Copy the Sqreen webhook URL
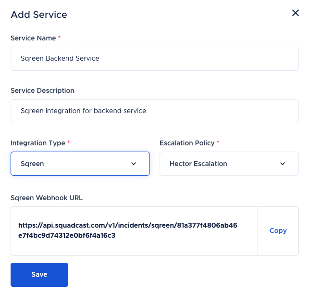Image resolution: width=309 pixels, height=295 pixels. pyautogui.click(x=278, y=231)
